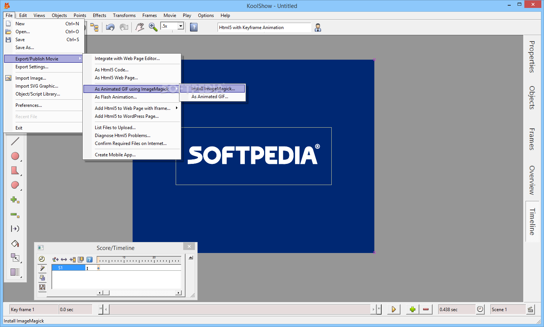Image resolution: width=544 pixels, height=327 pixels.
Task: Switch to the Properties side tab
Action: [532, 57]
